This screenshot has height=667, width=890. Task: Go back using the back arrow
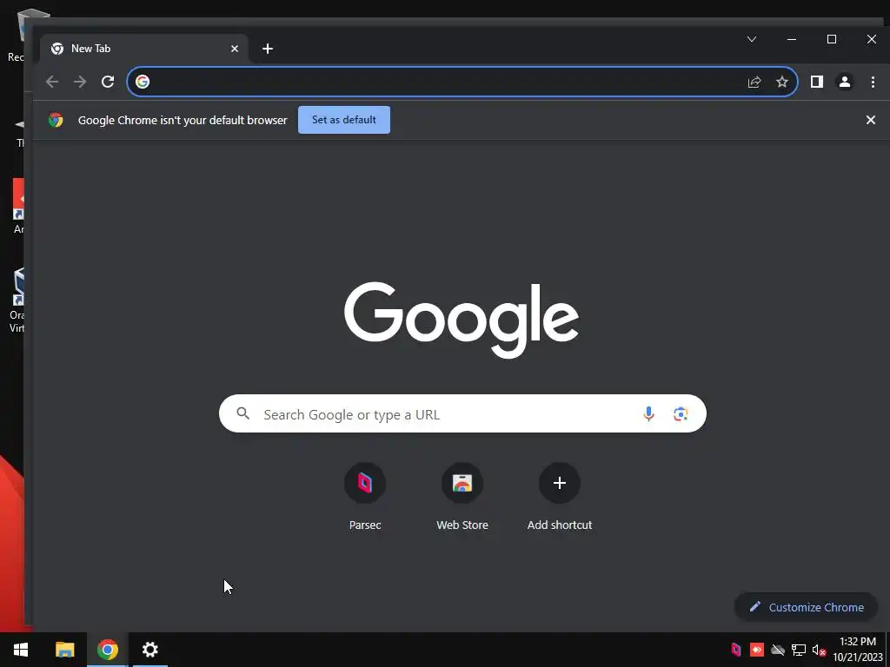tap(51, 82)
